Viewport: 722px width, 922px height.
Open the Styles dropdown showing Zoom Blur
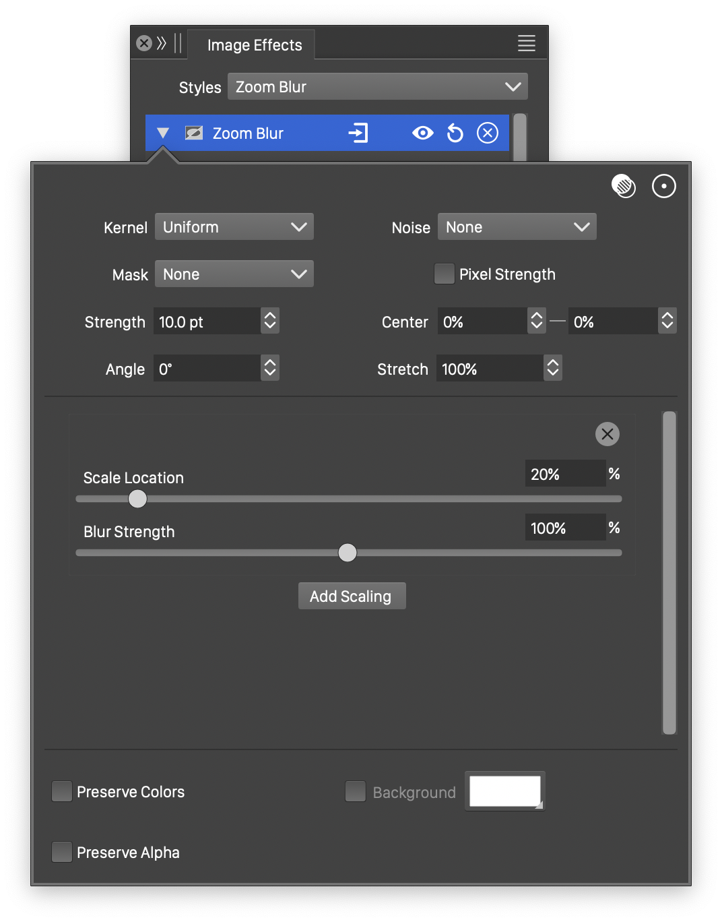[x=377, y=87]
